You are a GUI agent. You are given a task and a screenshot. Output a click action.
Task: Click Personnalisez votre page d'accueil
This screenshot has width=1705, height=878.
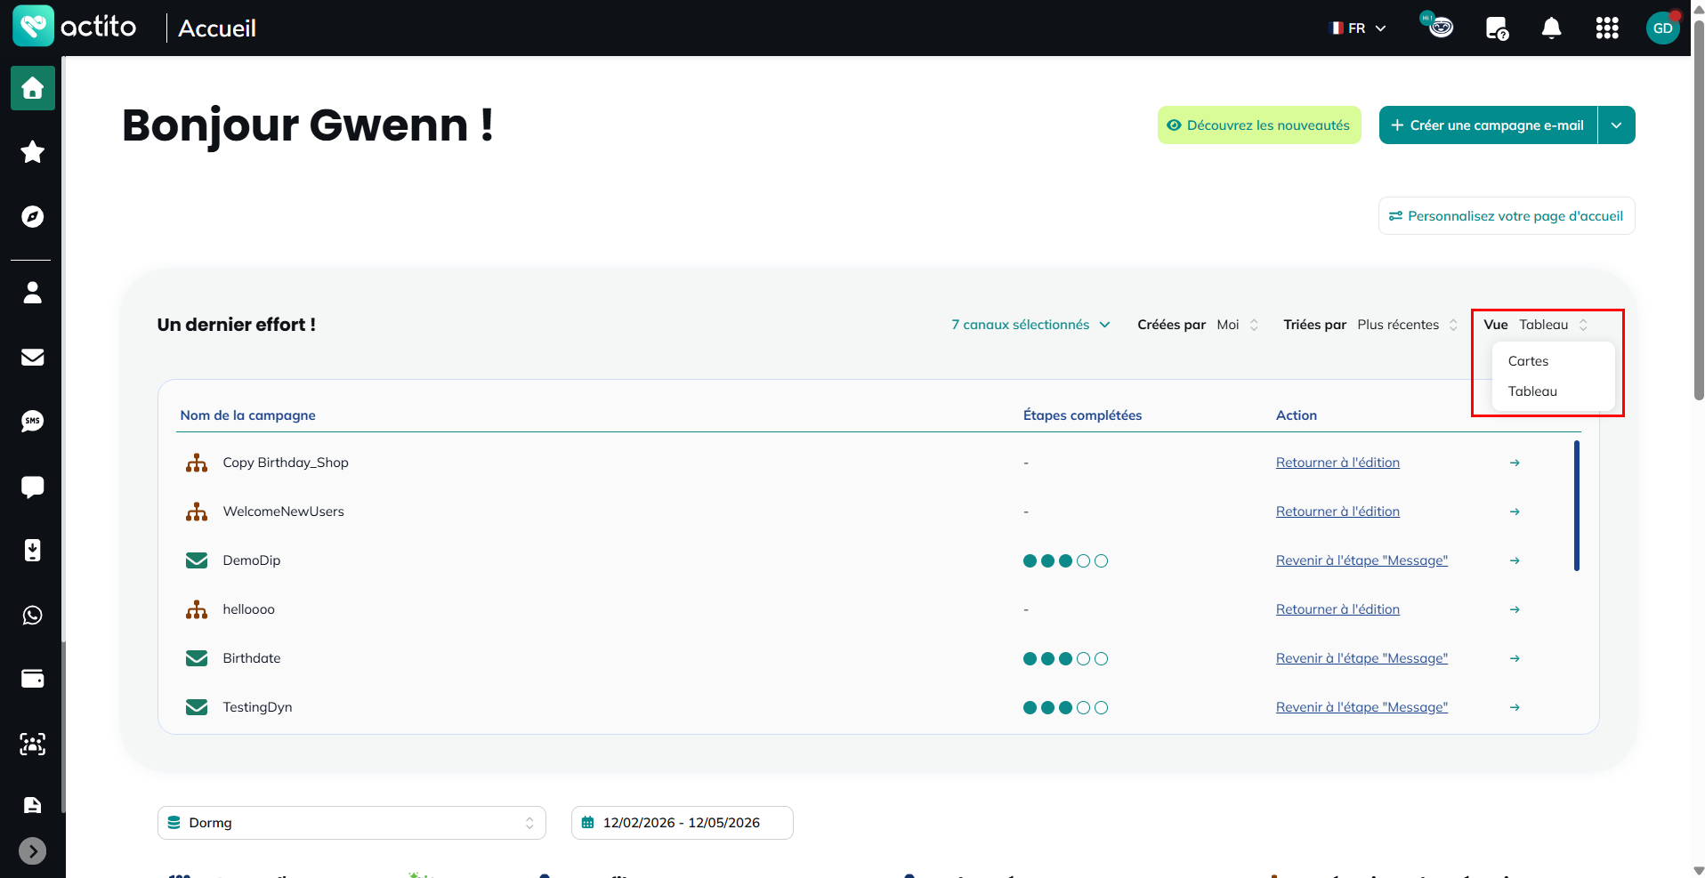pos(1507,216)
